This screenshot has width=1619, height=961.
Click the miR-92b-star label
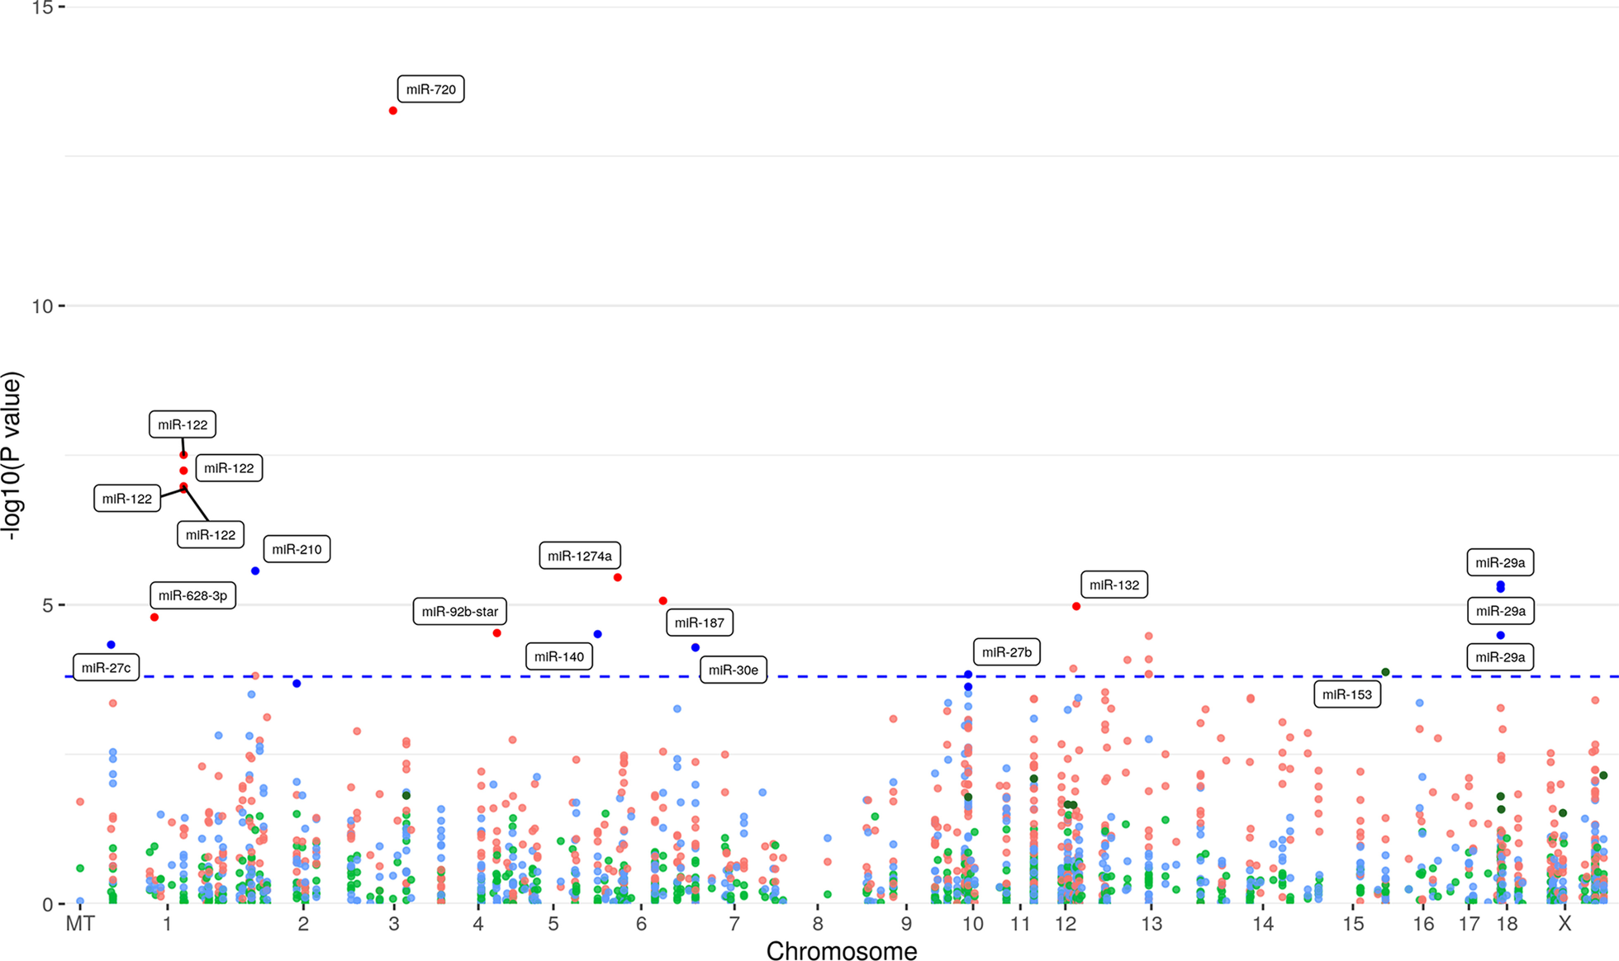point(460,612)
